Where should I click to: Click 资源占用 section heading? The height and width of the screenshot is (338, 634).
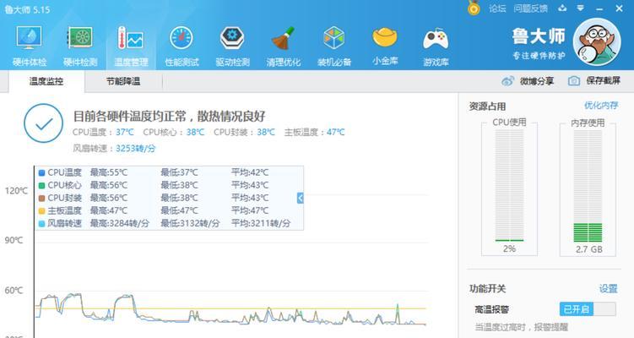pyautogui.click(x=487, y=106)
